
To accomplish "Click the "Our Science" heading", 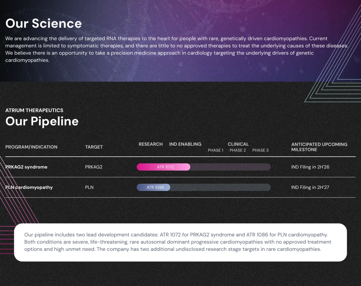I will [x=44, y=23].
